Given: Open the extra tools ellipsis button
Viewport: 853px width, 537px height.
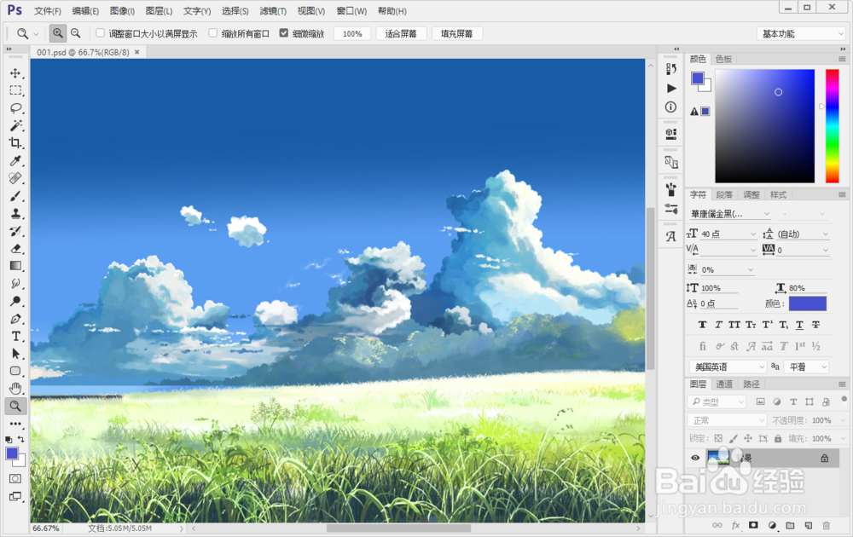Looking at the screenshot, I should point(15,424).
